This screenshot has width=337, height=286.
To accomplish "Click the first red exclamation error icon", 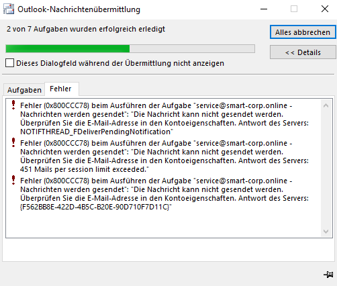I will 13,105.
